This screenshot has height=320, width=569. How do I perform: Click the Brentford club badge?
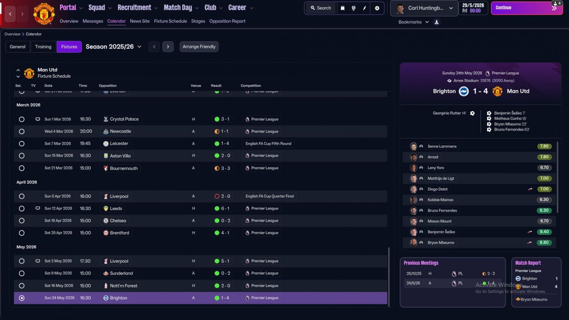(x=106, y=233)
